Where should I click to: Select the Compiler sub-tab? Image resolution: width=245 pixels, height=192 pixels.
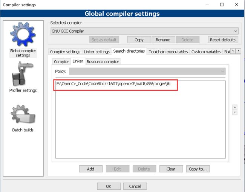61,62
